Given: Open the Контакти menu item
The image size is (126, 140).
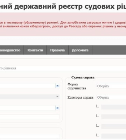Looking at the screenshot, I should pyautogui.click(x=35, y=50).
